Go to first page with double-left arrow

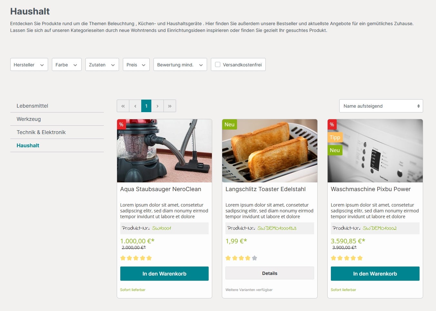point(123,106)
